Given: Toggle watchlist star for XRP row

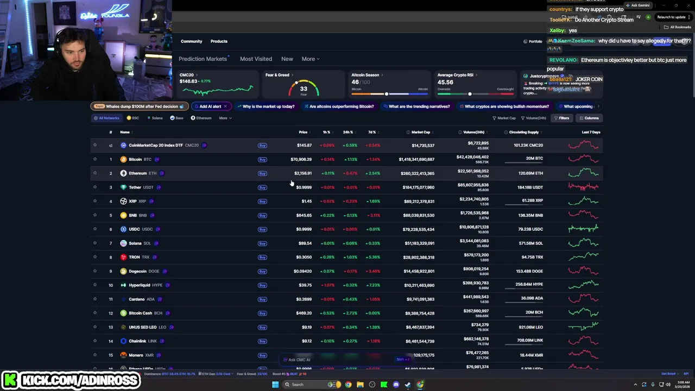Looking at the screenshot, I should point(95,201).
